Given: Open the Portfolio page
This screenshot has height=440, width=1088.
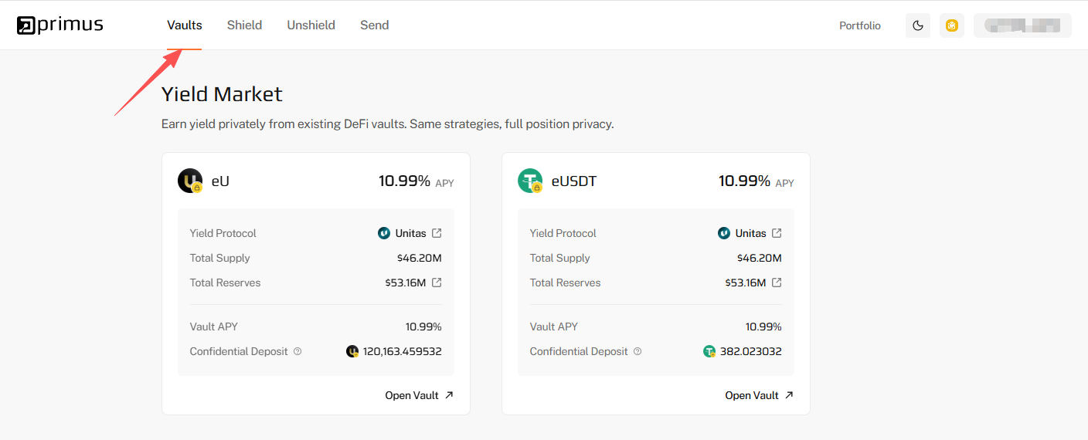Looking at the screenshot, I should (x=860, y=25).
